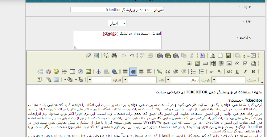
Task: Toggle Source view with the منبع button
Action: click(249, 56)
